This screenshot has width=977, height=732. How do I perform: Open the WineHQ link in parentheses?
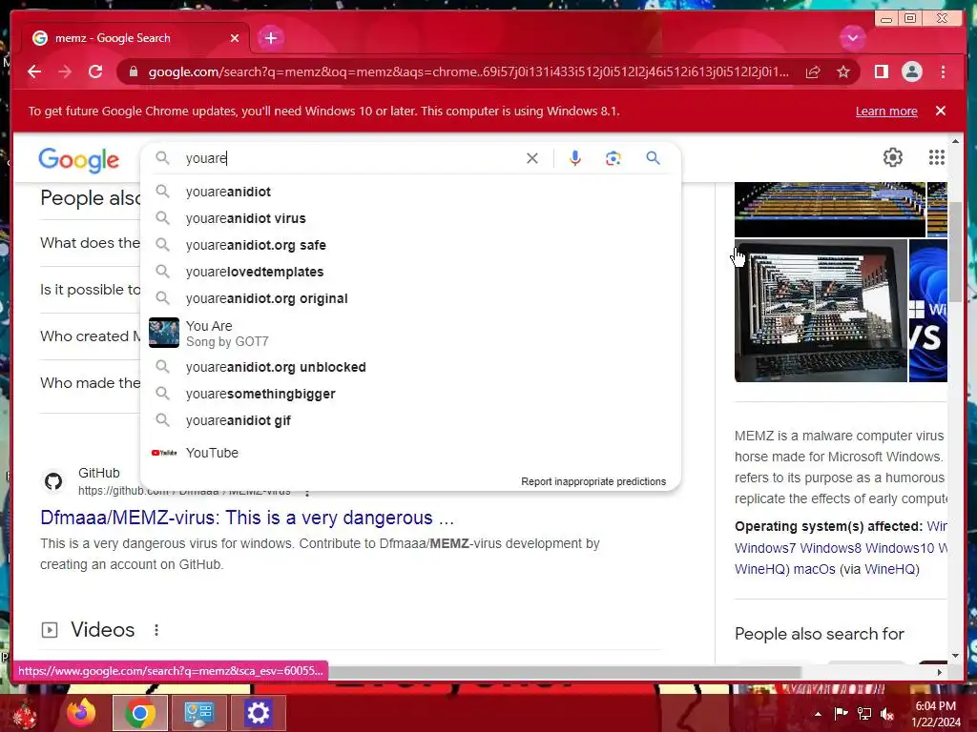pyautogui.click(x=888, y=570)
